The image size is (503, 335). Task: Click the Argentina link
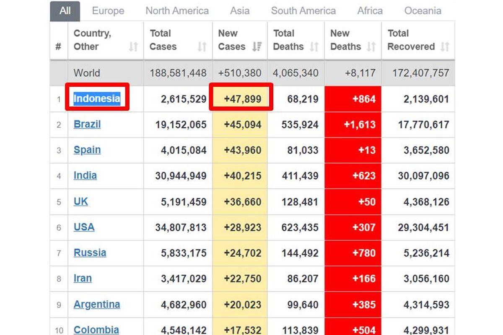pyautogui.click(x=97, y=304)
